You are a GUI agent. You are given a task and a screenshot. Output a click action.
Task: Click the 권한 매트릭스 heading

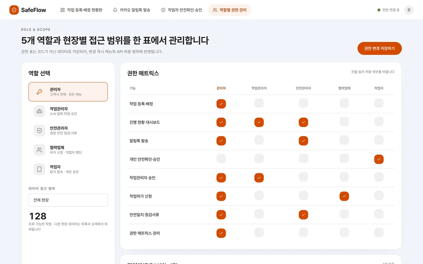(143, 73)
